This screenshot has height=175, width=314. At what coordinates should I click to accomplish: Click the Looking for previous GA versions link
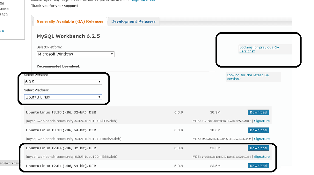pos(259,49)
